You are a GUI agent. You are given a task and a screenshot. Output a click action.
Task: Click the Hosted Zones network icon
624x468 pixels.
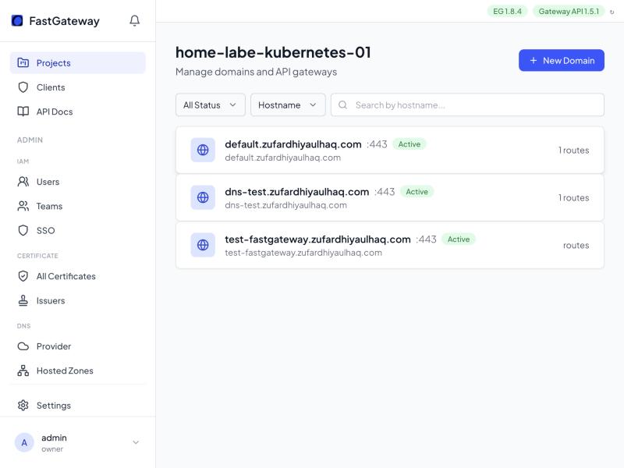(x=23, y=370)
